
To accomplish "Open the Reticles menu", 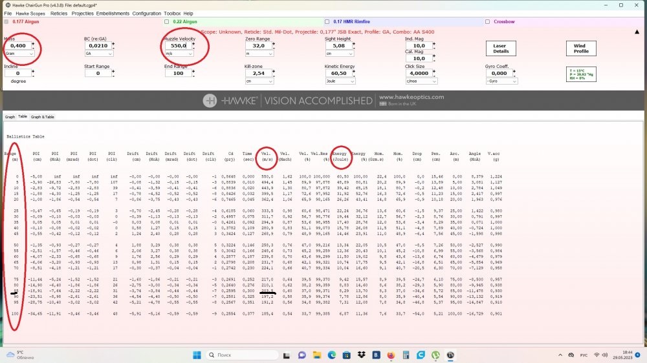I will (x=59, y=13).
